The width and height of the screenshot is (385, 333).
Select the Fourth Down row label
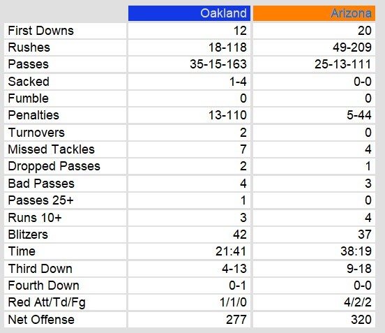tap(43, 286)
